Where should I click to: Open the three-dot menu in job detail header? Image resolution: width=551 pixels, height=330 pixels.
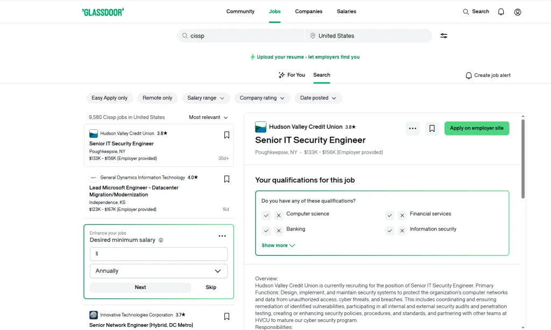coord(413,128)
